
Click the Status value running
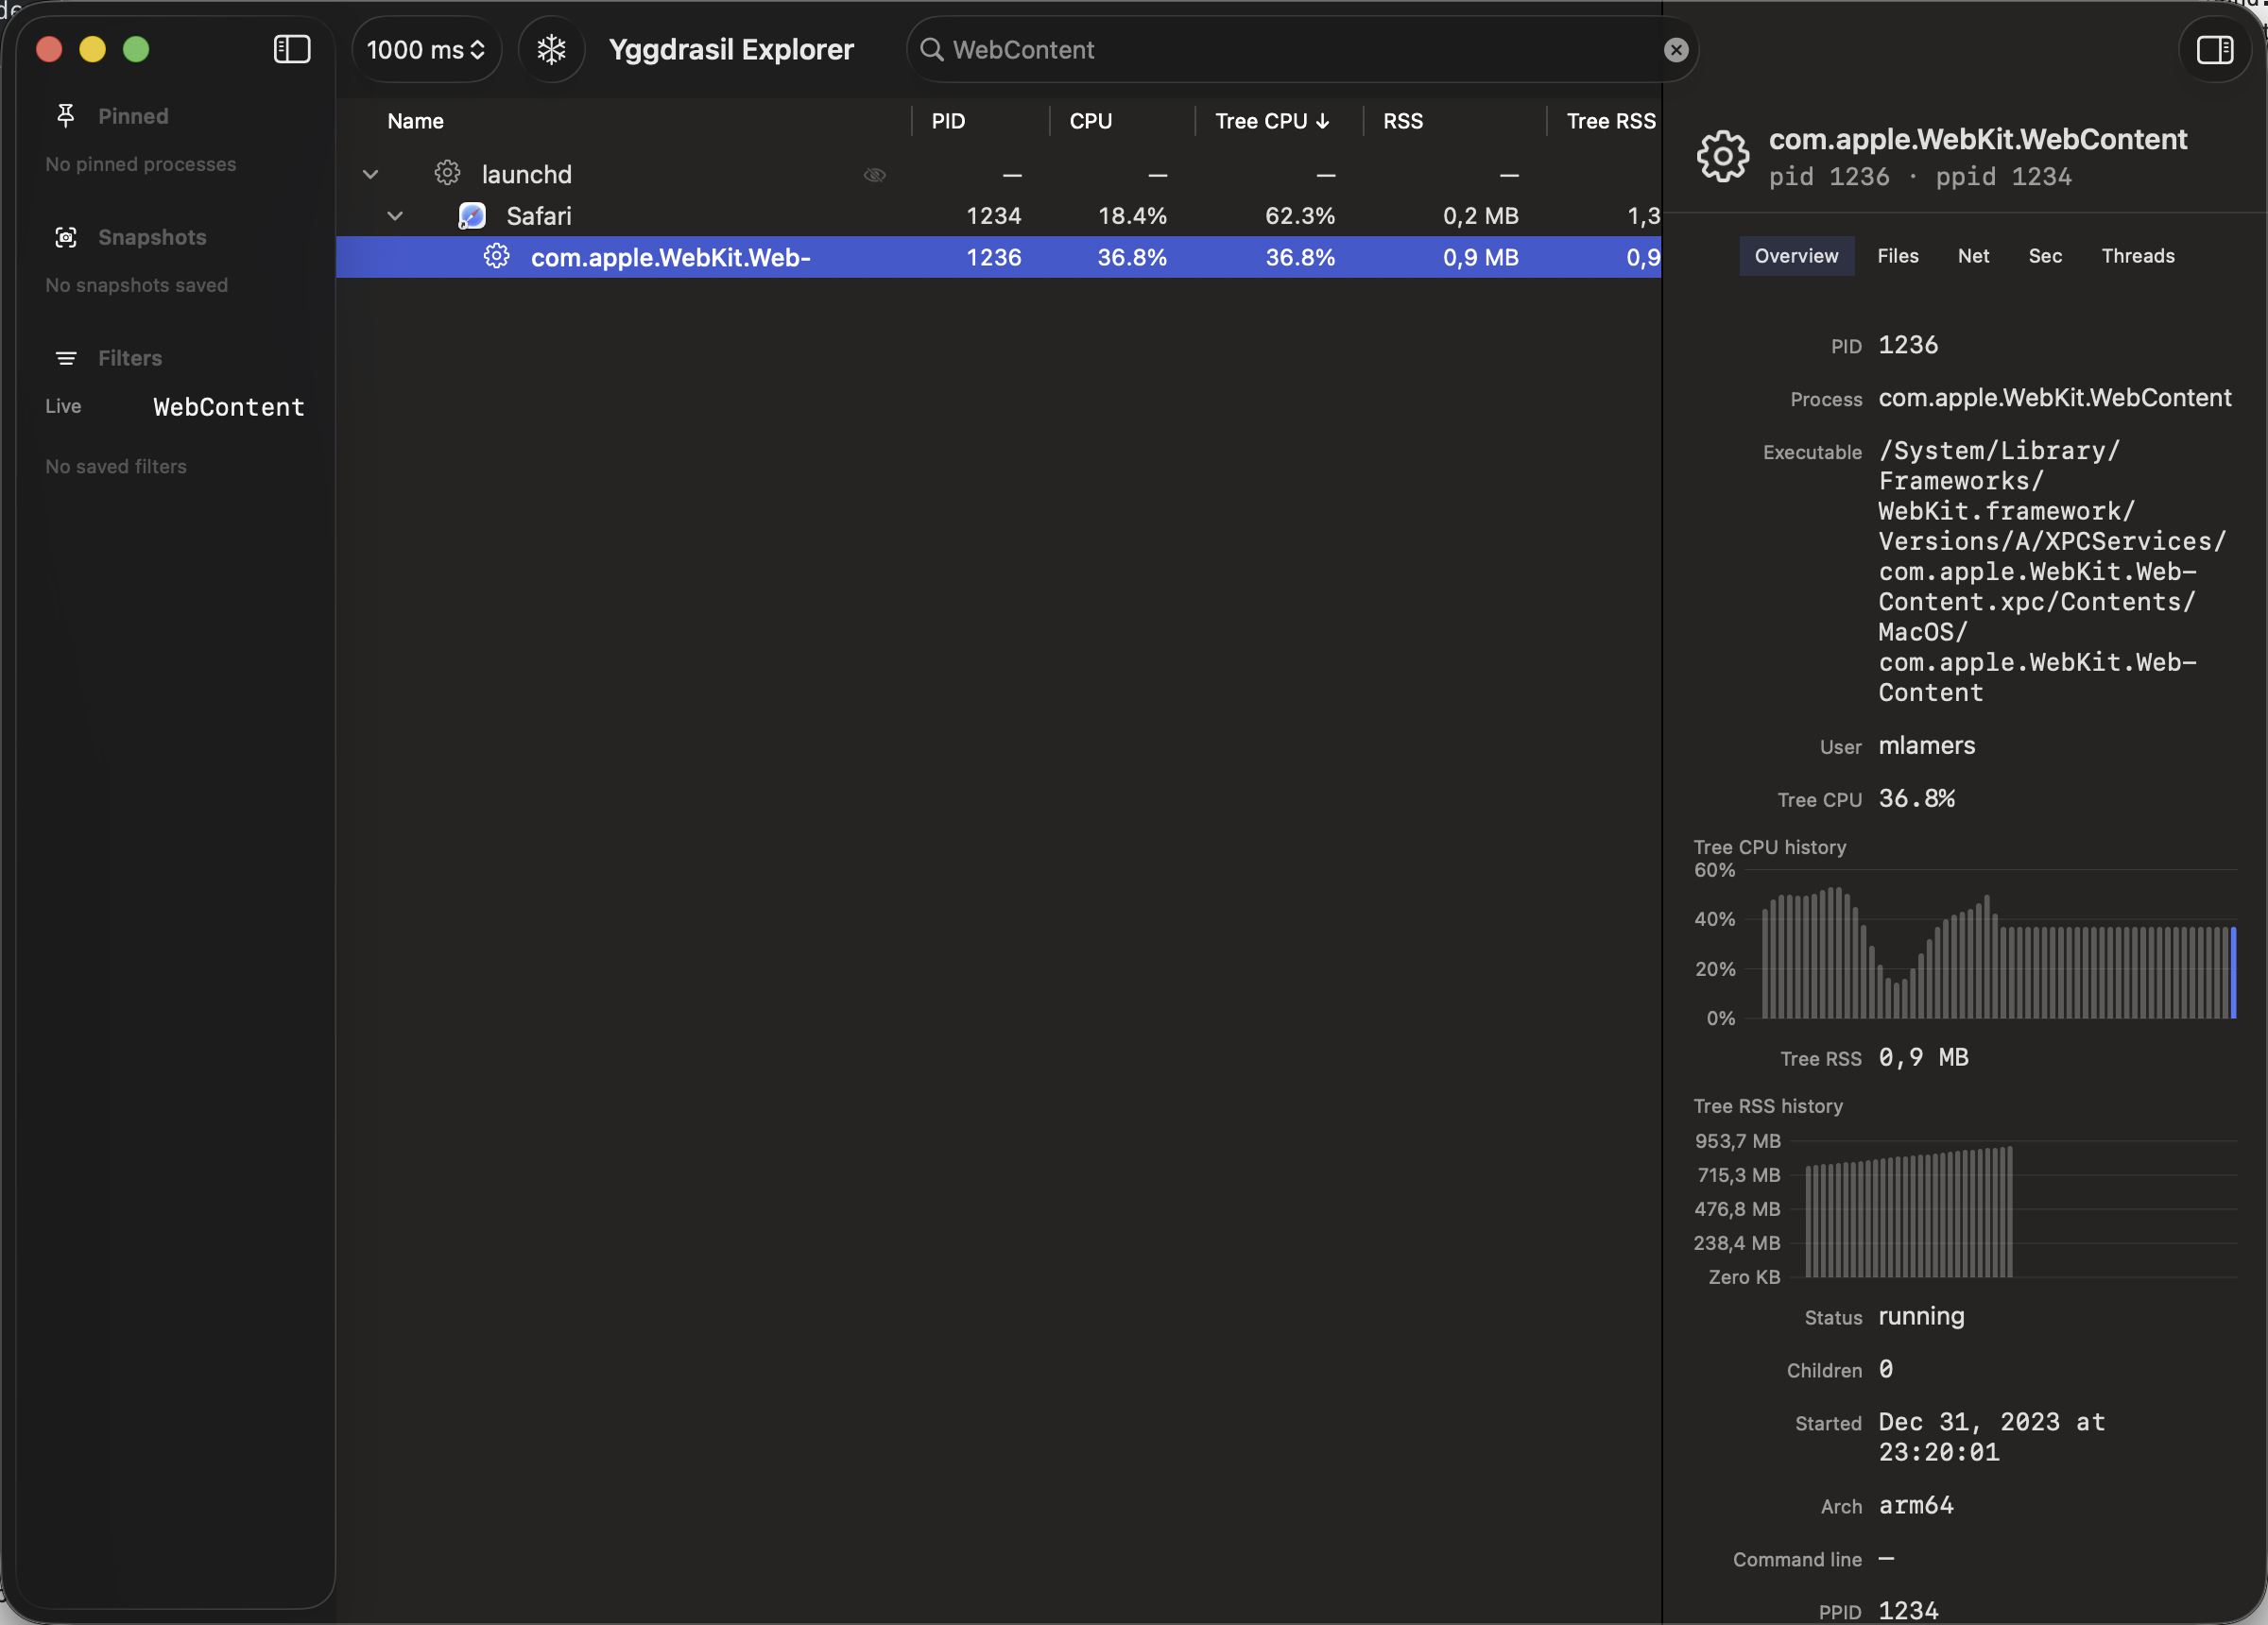click(x=1921, y=1317)
